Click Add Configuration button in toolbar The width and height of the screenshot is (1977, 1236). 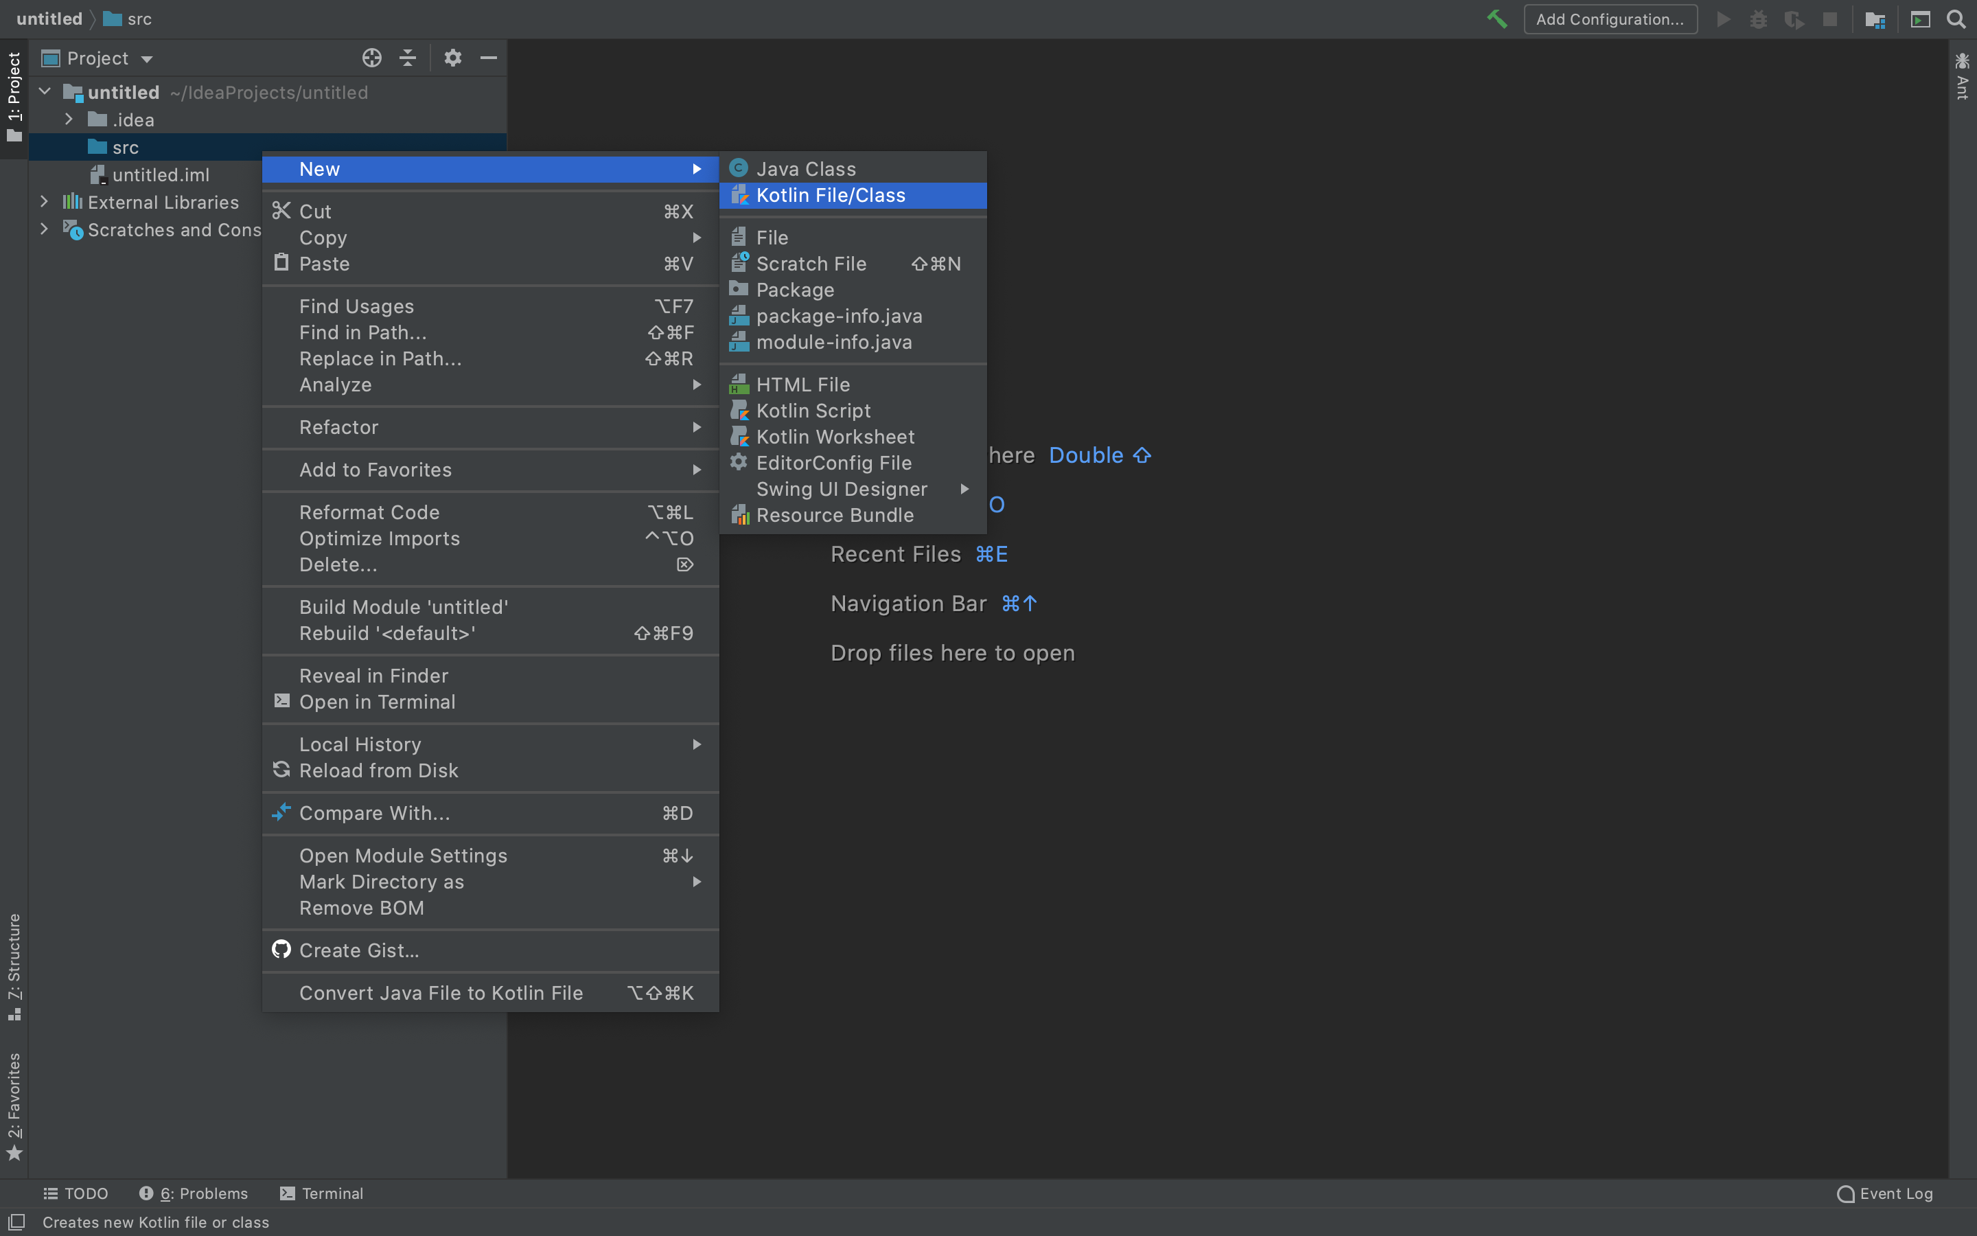coord(1610,19)
